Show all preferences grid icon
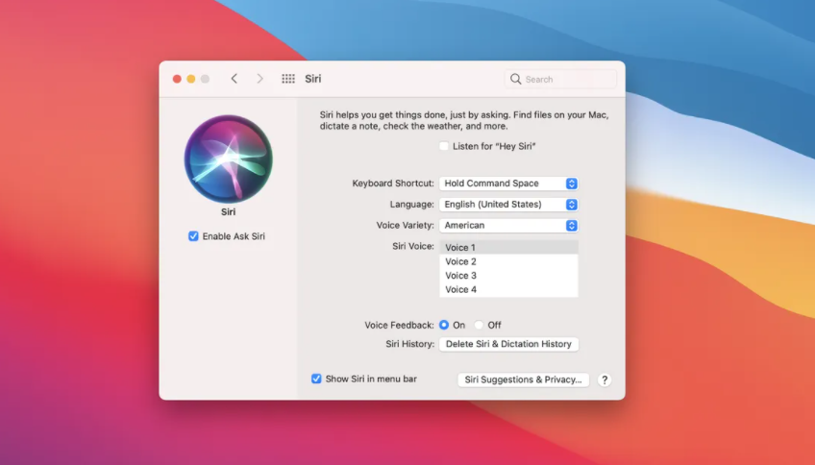The width and height of the screenshot is (815, 465). point(288,79)
